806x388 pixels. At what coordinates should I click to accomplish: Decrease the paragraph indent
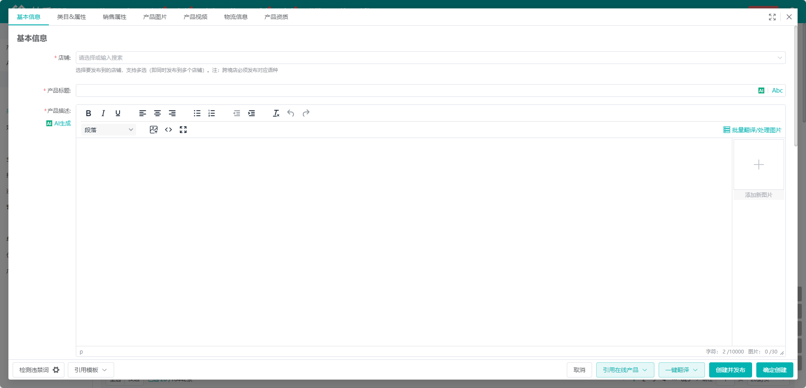(237, 113)
